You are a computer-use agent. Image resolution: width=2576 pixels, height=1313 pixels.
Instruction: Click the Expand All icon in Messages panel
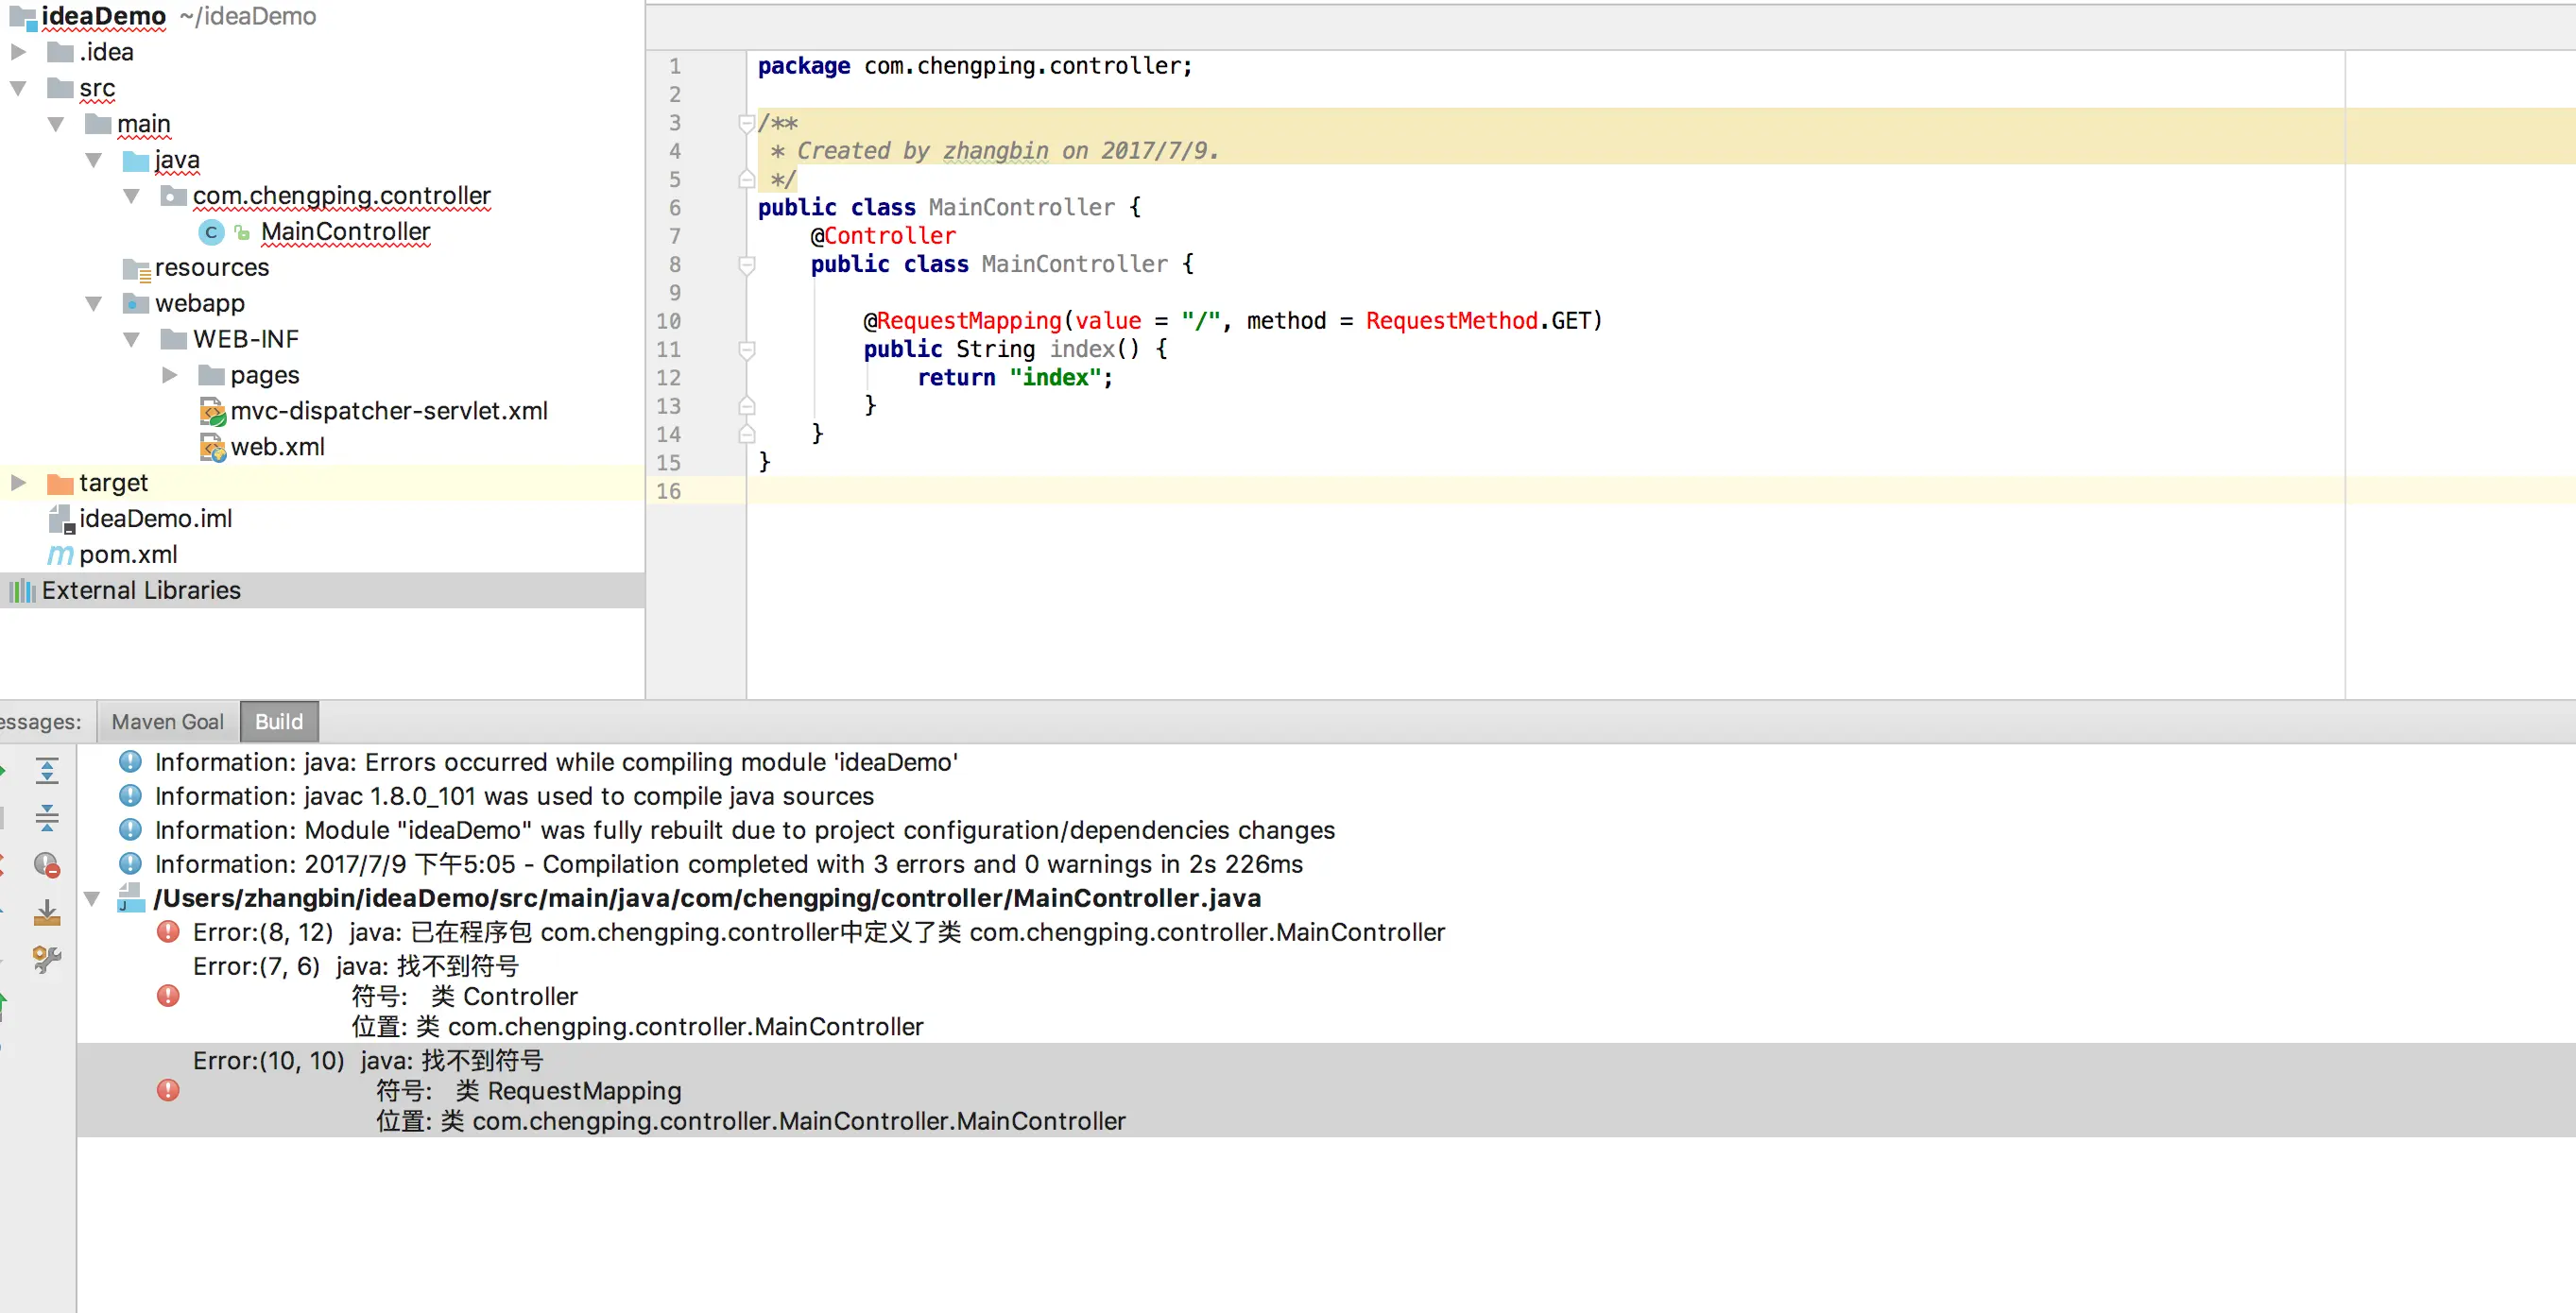tap(47, 770)
